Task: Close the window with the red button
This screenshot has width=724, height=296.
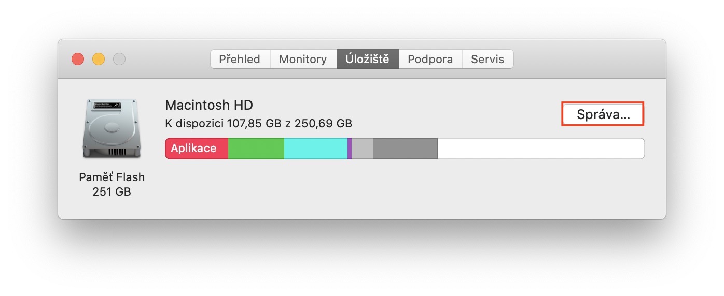Action: pos(78,59)
